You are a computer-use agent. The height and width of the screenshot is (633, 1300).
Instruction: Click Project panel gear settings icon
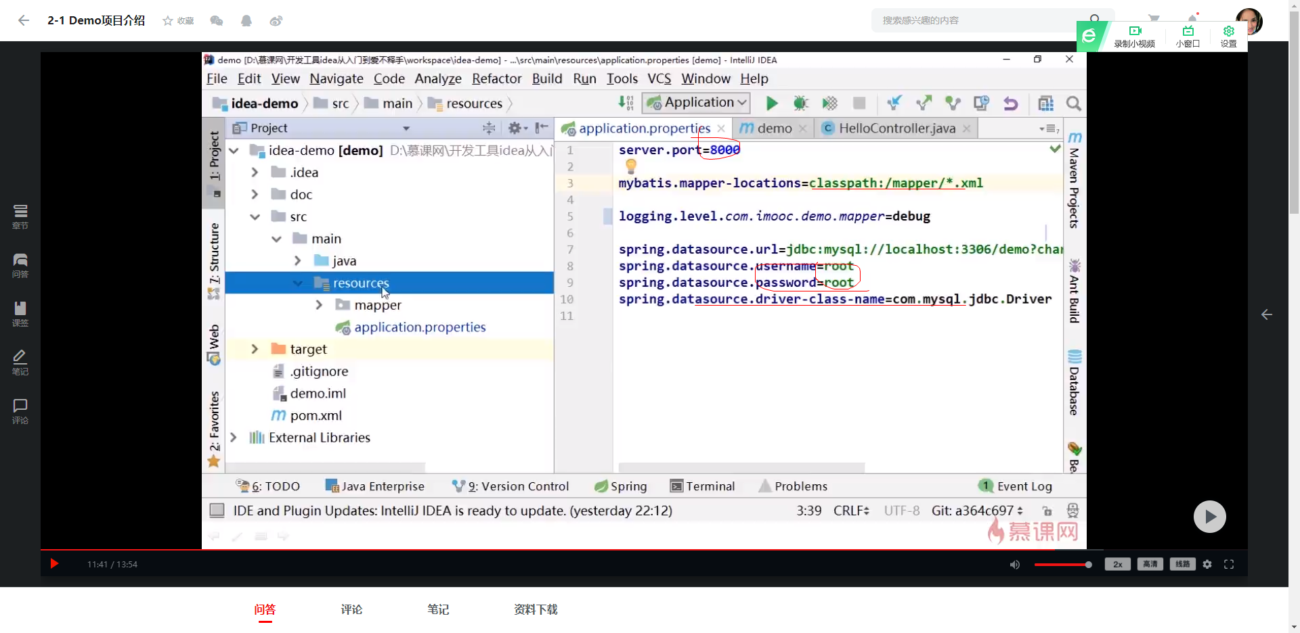coord(517,128)
